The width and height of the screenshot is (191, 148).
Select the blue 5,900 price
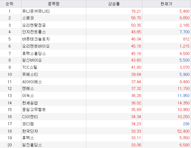pyautogui.click(x=184, y=74)
